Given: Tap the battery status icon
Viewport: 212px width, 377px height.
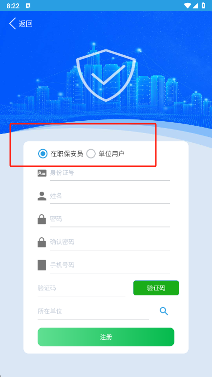Looking at the screenshot, I should (x=203, y=6).
